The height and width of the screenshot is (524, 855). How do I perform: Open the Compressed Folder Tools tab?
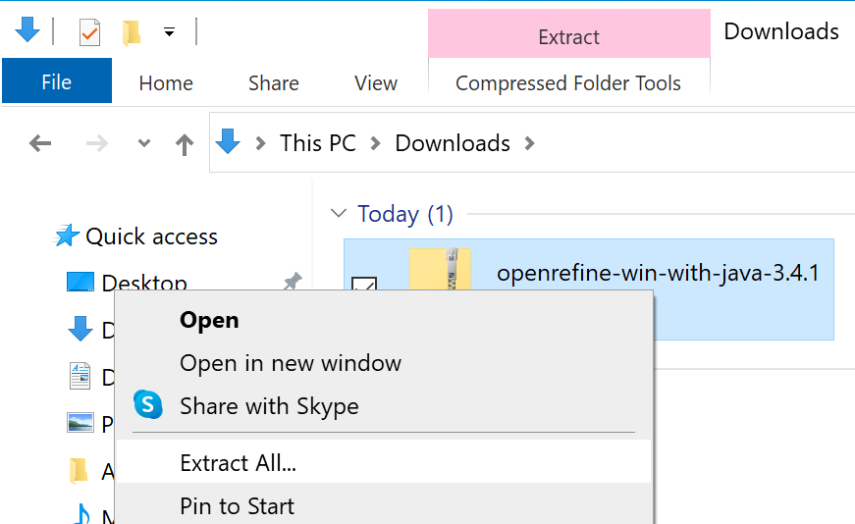pyautogui.click(x=568, y=83)
